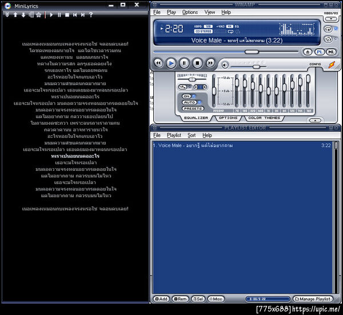Click MiniLyrics star rate icon
Image resolution: width=343 pixels, height=315 pixels.
click(39, 15)
